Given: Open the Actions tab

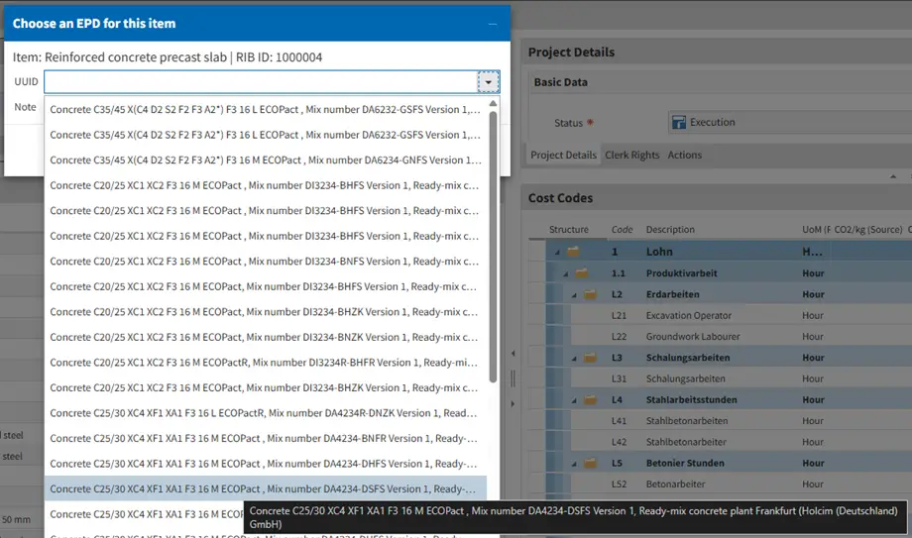Looking at the screenshot, I should pos(684,156).
